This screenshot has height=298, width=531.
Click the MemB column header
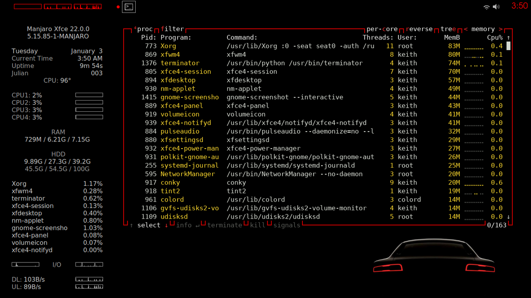click(x=452, y=38)
